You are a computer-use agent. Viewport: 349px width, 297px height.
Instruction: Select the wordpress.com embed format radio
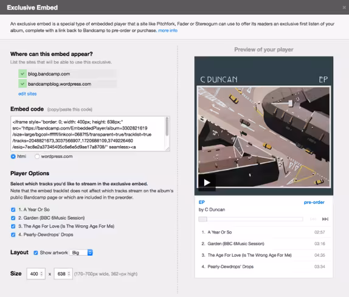pos(37,156)
